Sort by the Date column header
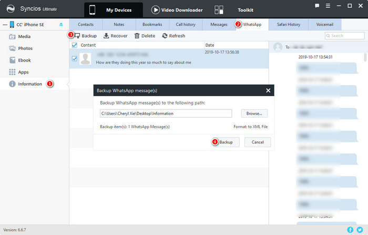368x235 pixels. tap(210, 45)
